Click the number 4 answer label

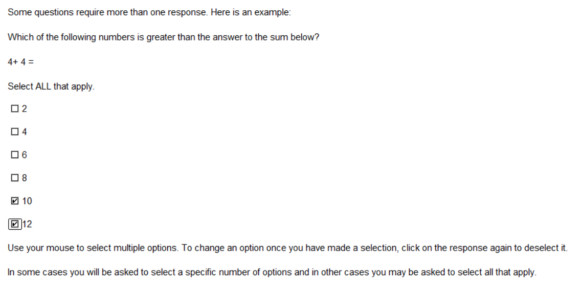click(24, 132)
